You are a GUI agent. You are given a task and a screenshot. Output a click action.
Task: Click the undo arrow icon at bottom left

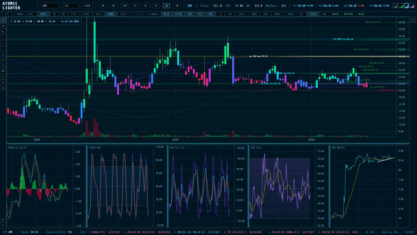pos(3,219)
